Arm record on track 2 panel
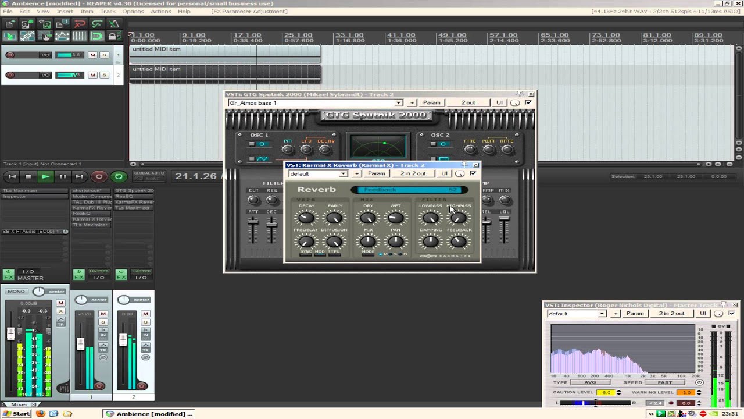Screen dimensions: 744x419 tap(10, 75)
